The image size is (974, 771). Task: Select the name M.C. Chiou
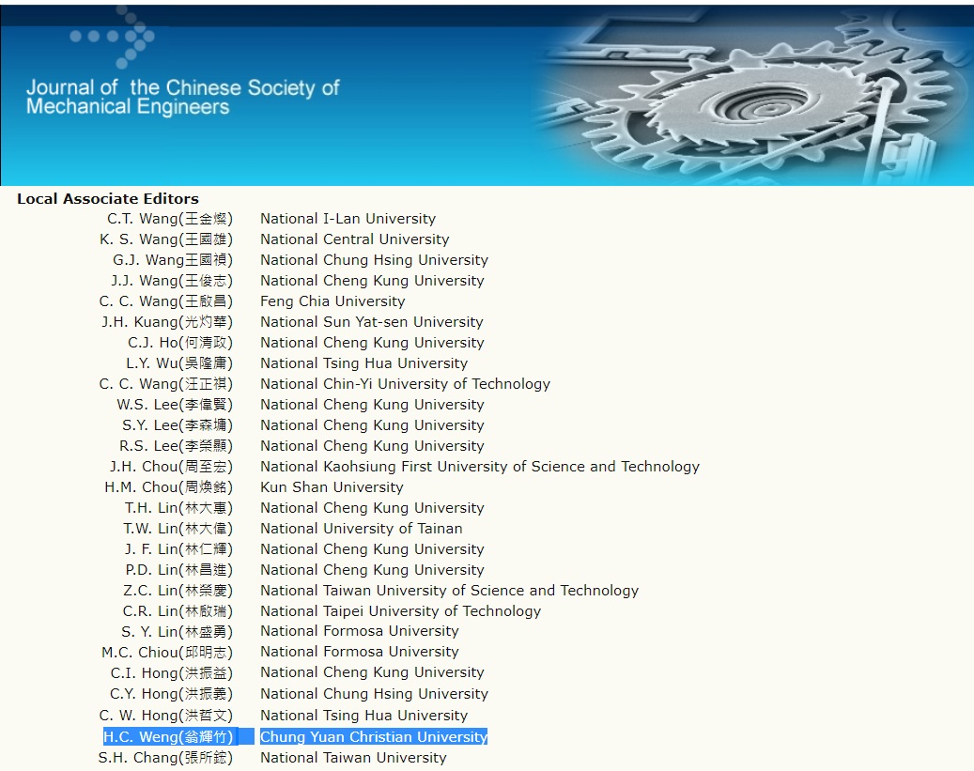pos(167,653)
